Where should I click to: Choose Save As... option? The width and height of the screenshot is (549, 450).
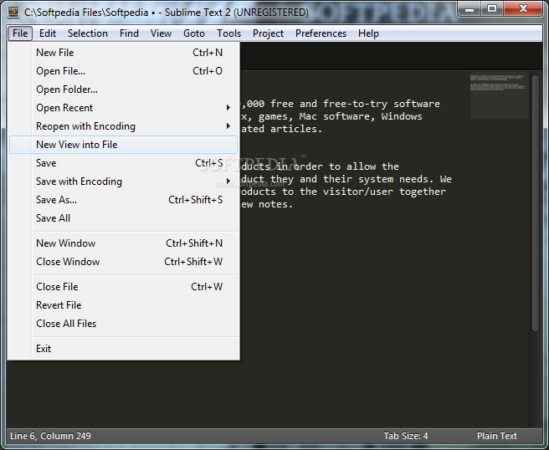123,200
